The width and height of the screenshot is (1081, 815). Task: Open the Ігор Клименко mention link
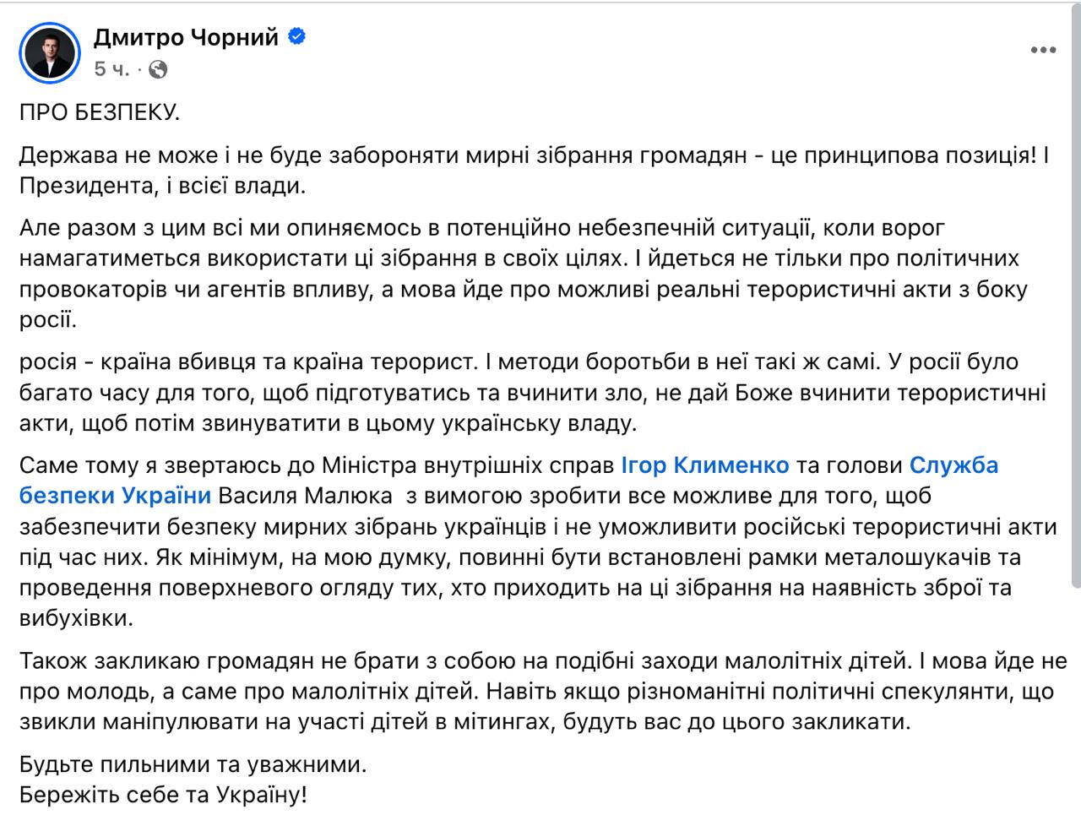coord(704,465)
